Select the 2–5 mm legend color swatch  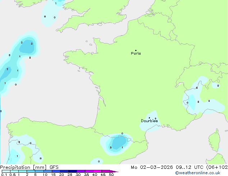click(x=31, y=171)
